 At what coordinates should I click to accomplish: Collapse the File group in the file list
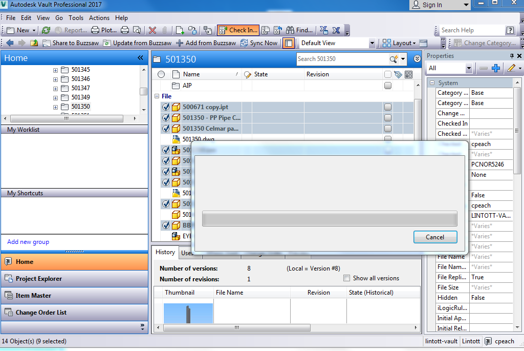tap(157, 96)
